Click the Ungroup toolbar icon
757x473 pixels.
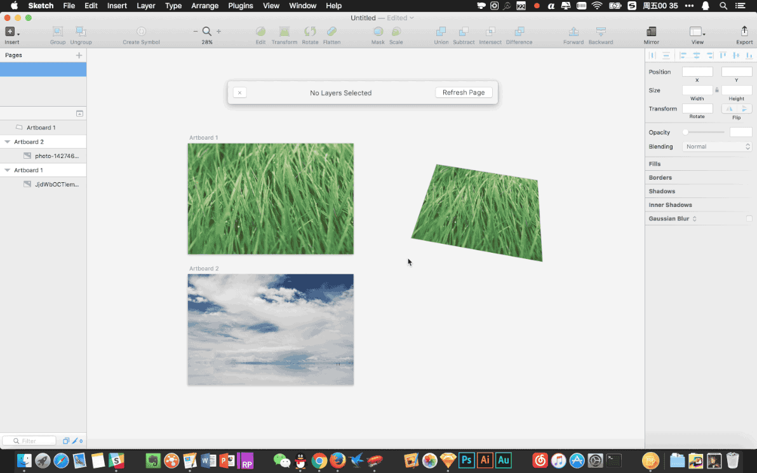click(81, 32)
